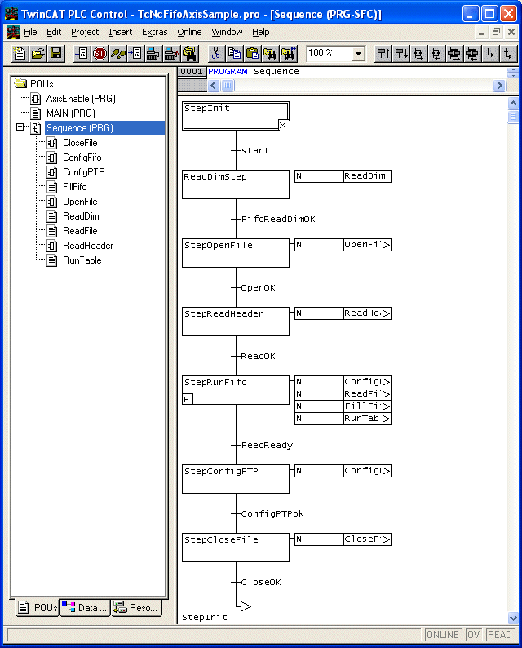
Task: Insert parallel branch right icon
Action: pyautogui.click(x=454, y=54)
